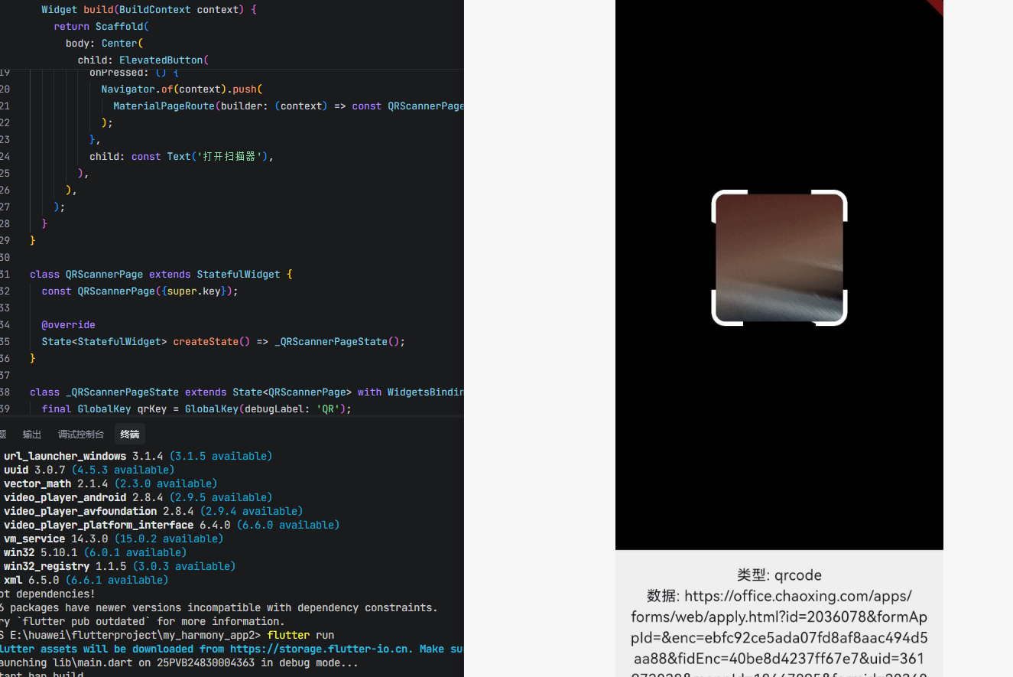
Task: Click the 'flutter pub outdated' hint line
Action: point(142,621)
